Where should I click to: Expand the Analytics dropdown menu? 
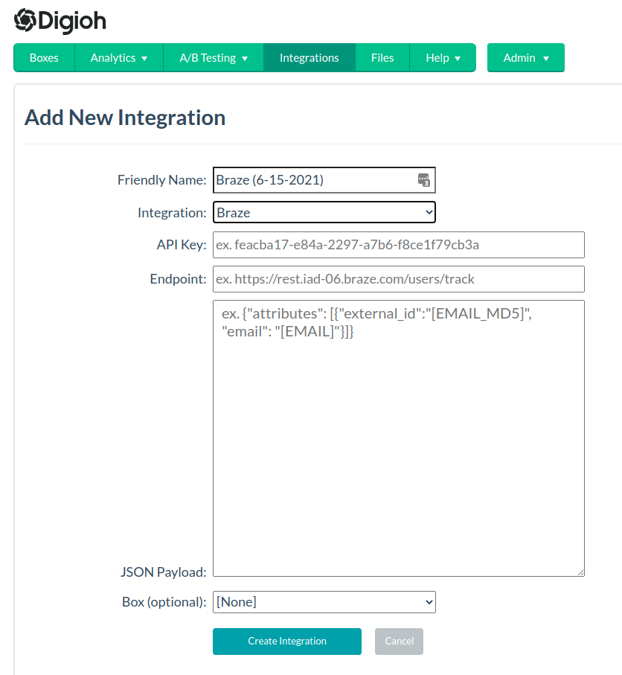[x=119, y=58]
